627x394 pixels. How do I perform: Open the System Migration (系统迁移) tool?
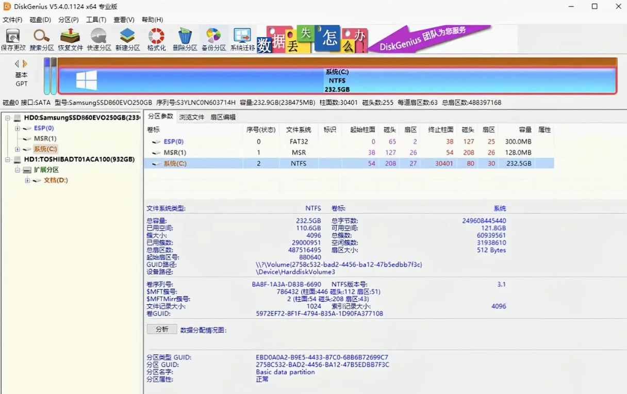[242, 40]
